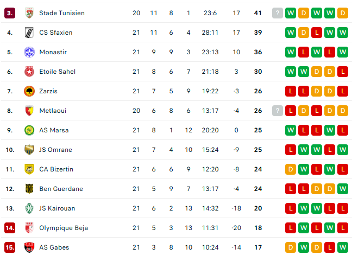352x255 pixels.
Task: Click the question mark badge in Stade Tunisien row
Action: pos(278,13)
